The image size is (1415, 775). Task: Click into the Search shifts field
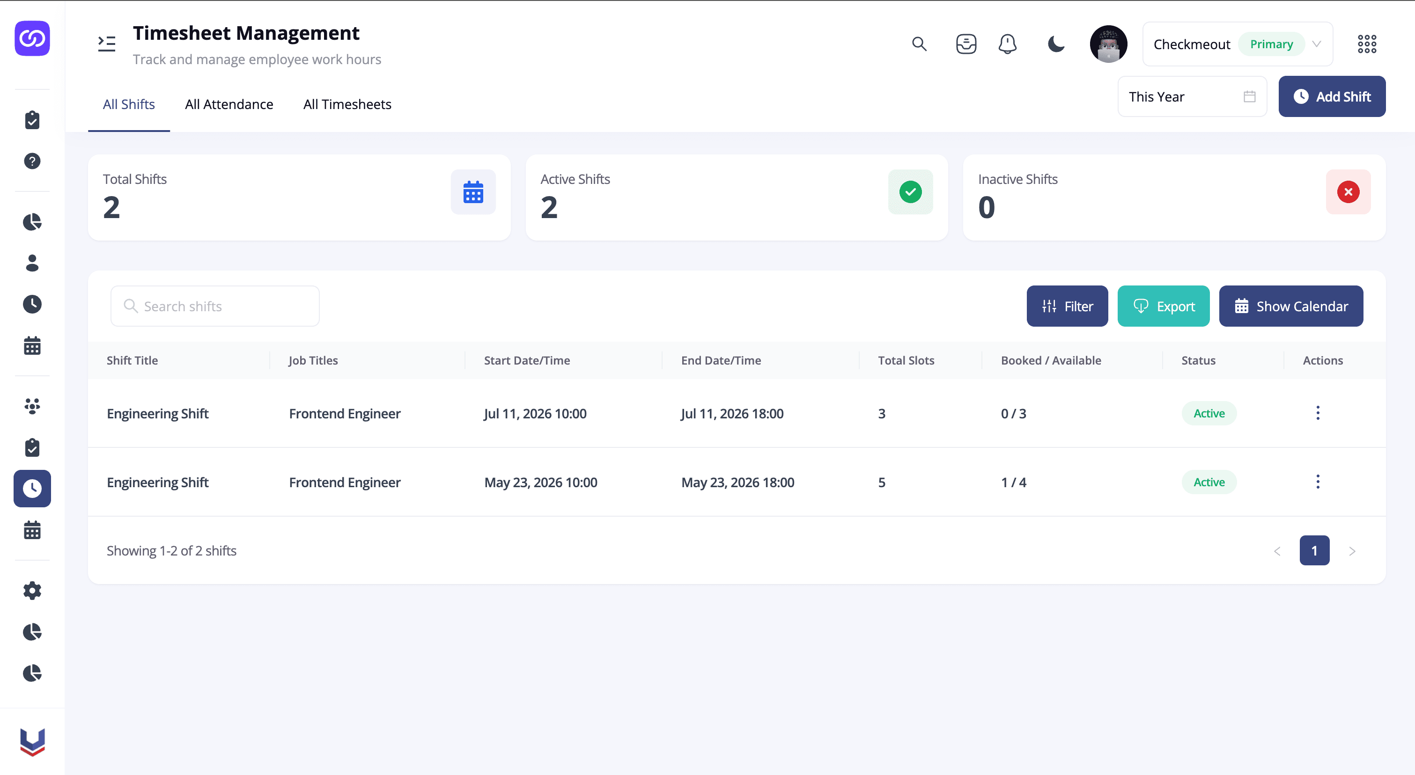(215, 306)
